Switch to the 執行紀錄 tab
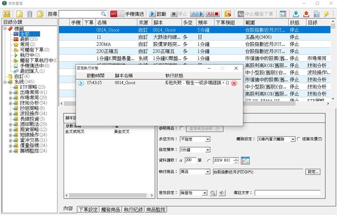 click(x=133, y=209)
